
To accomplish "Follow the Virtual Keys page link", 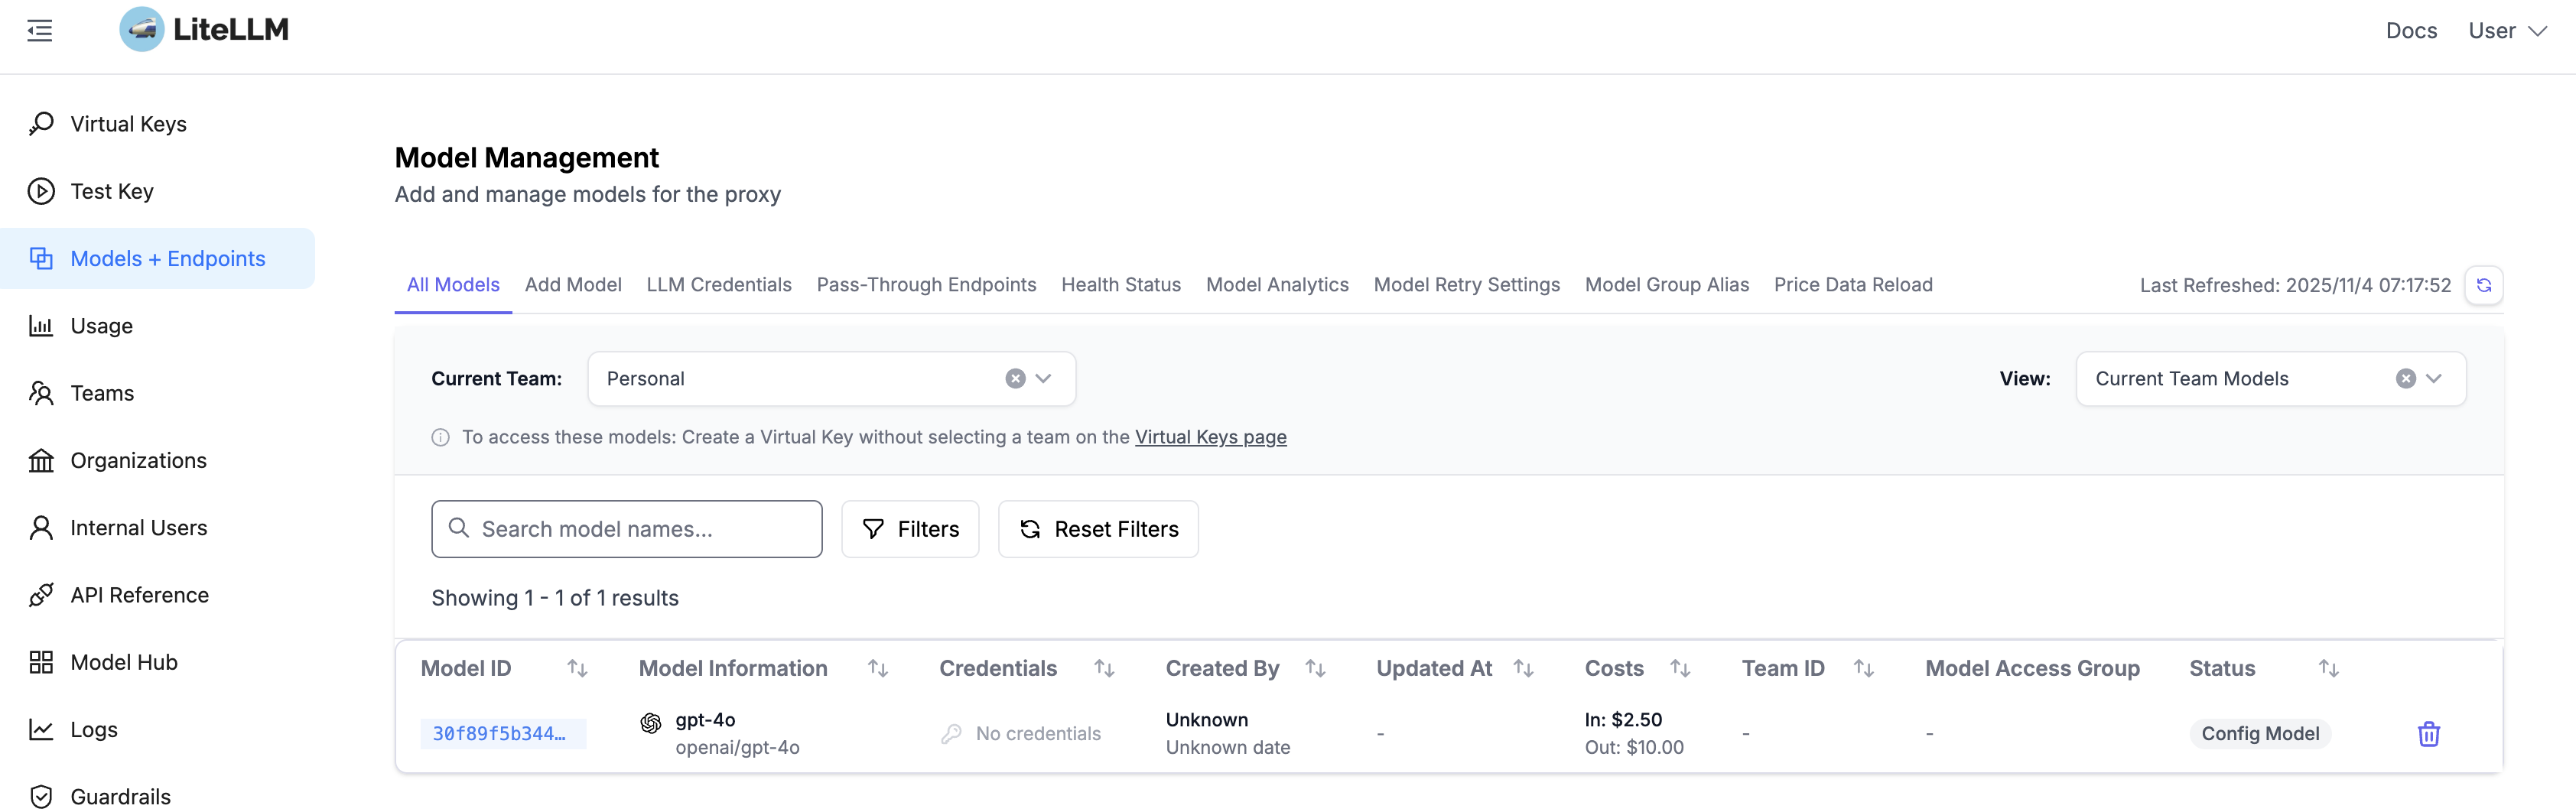I will click(1211, 437).
